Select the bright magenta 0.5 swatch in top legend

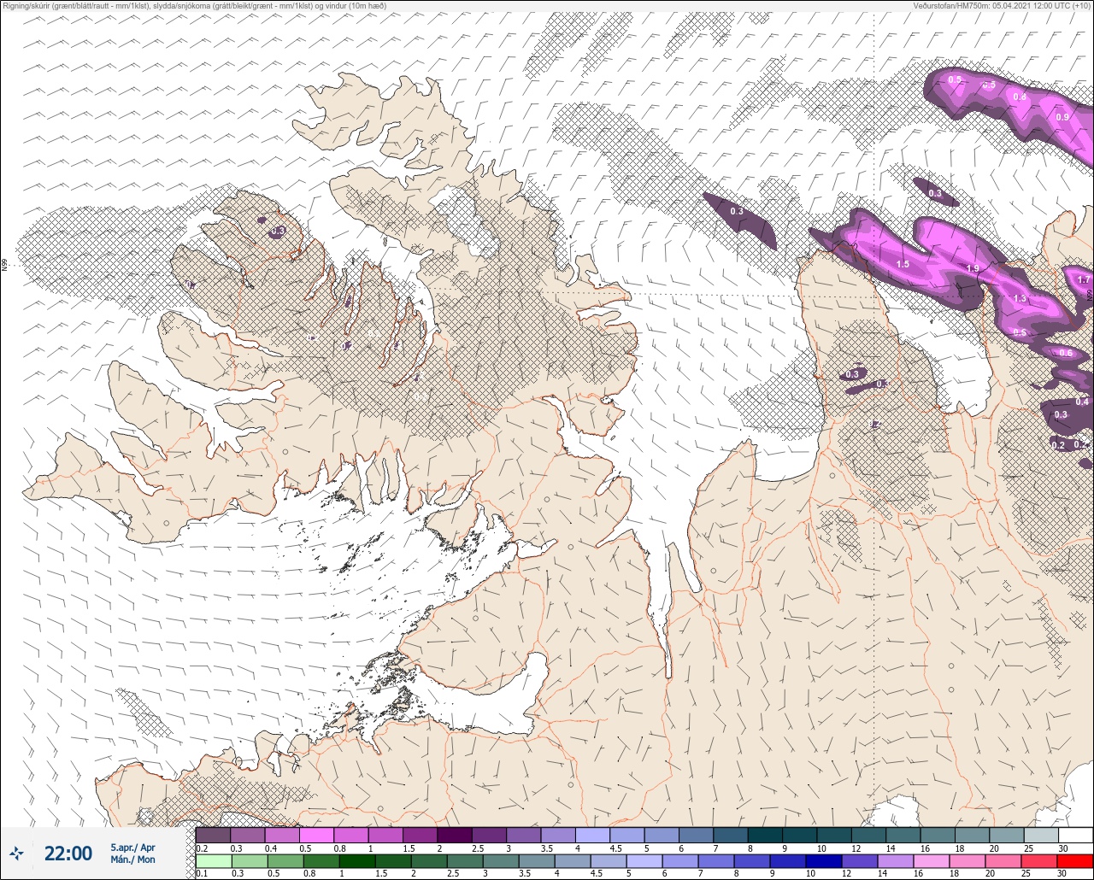pyautogui.click(x=316, y=835)
